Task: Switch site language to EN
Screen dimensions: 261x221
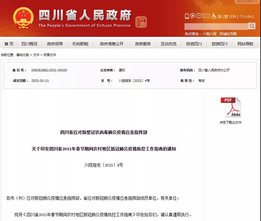Action: 233,16
